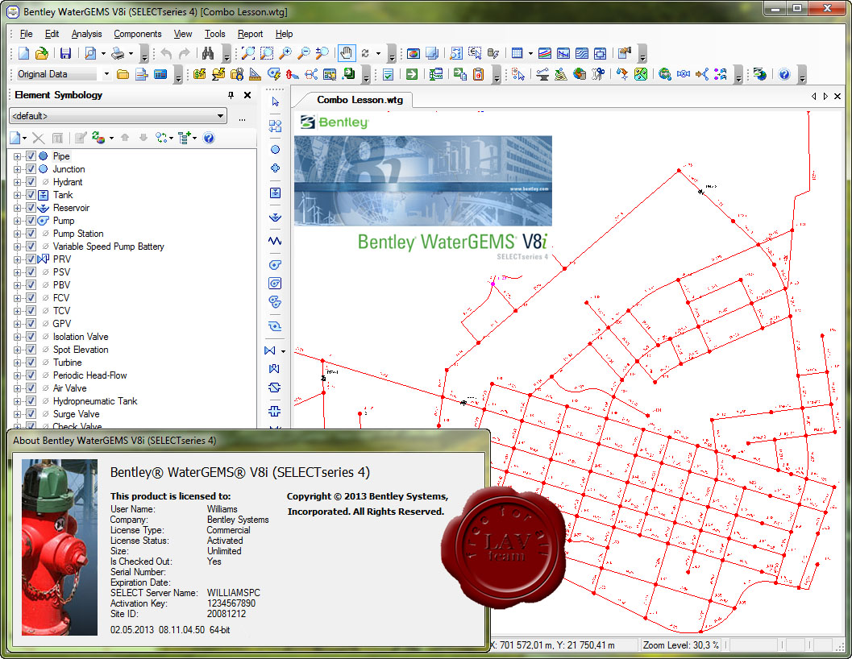Toggle the Tank checkbox
The image size is (852, 659).
pos(31,194)
